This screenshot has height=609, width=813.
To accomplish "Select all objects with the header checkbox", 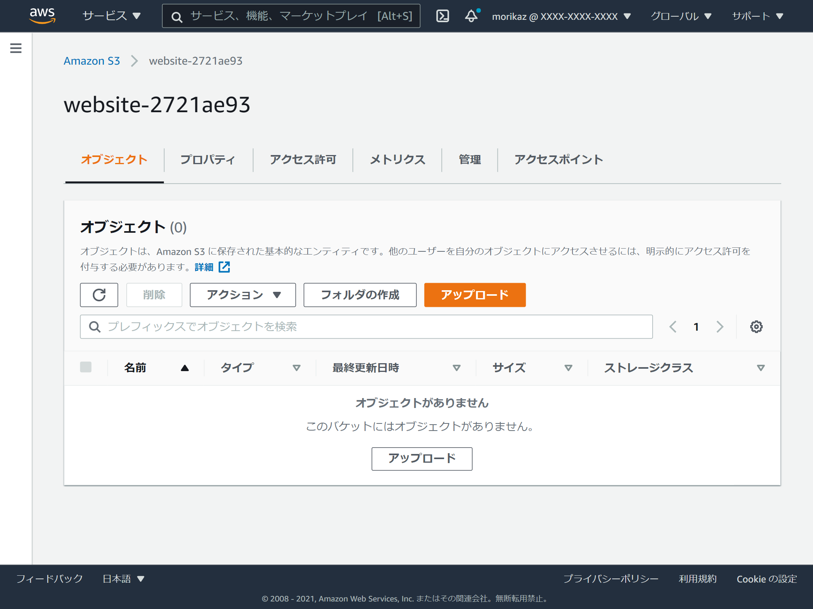I will click(87, 368).
